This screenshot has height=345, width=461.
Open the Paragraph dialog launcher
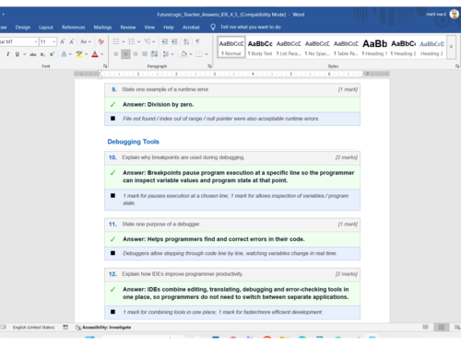209,66
